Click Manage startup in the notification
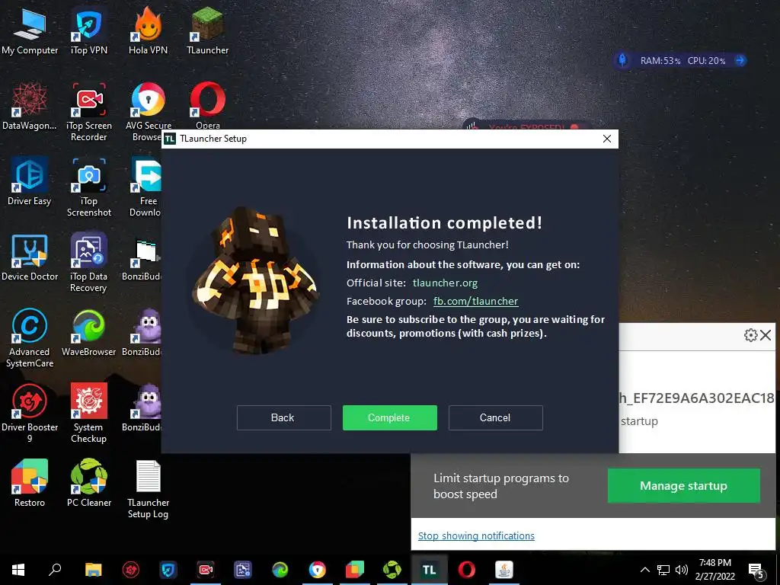Viewport: 780px width, 585px height. point(683,485)
